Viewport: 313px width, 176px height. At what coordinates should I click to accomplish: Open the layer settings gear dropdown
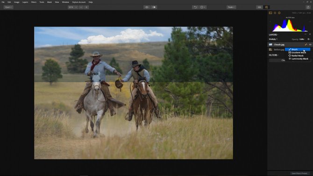click(x=309, y=39)
